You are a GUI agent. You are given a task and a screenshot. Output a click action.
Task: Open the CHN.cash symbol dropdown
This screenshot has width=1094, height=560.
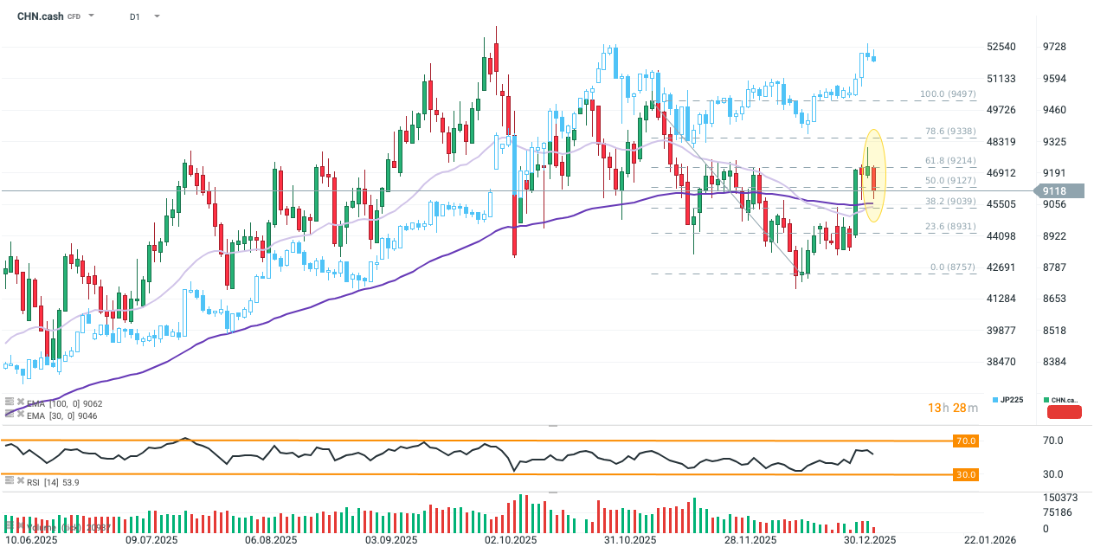(91, 16)
